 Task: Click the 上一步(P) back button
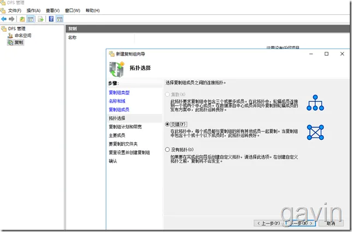tap(268, 223)
